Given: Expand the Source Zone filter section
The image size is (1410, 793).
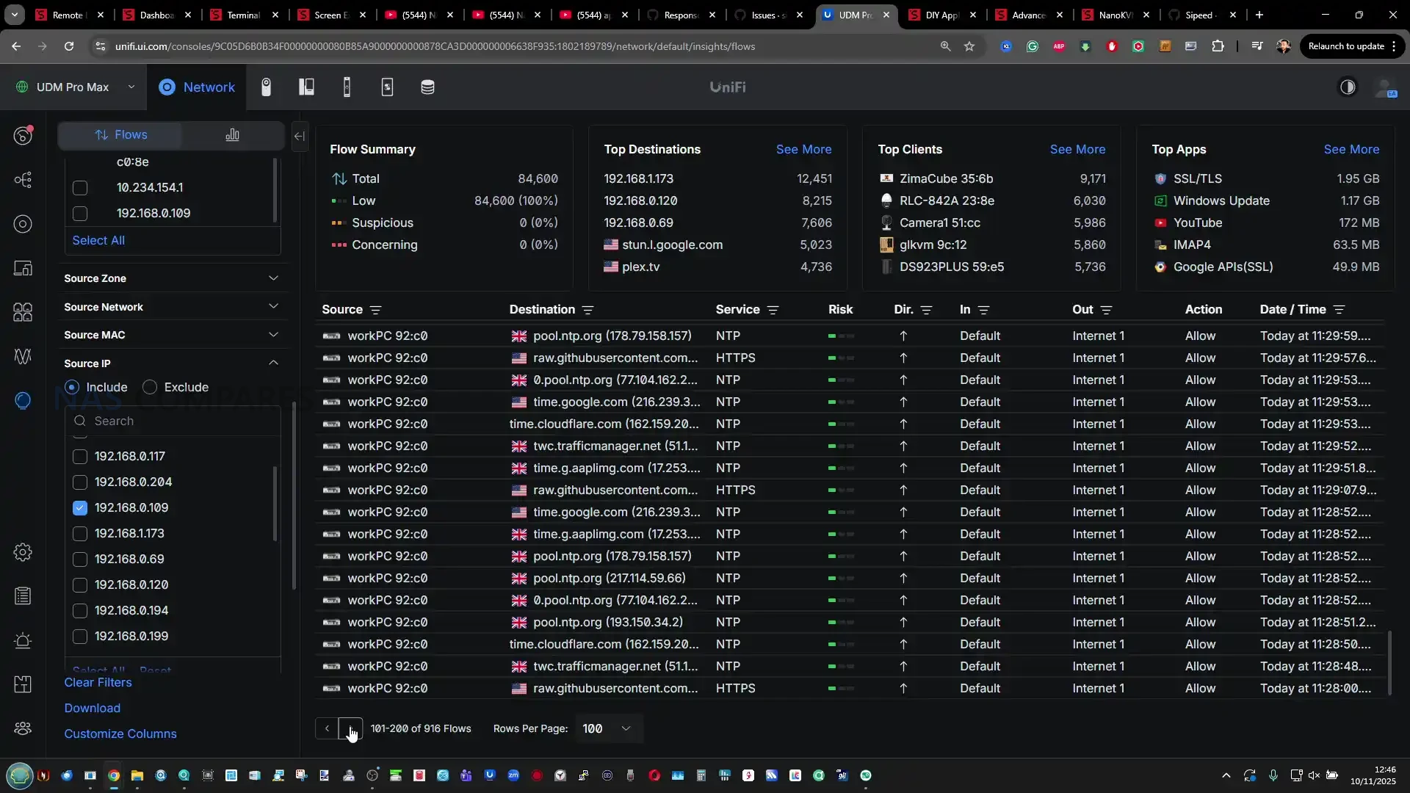Looking at the screenshot, I should (273, 278).
